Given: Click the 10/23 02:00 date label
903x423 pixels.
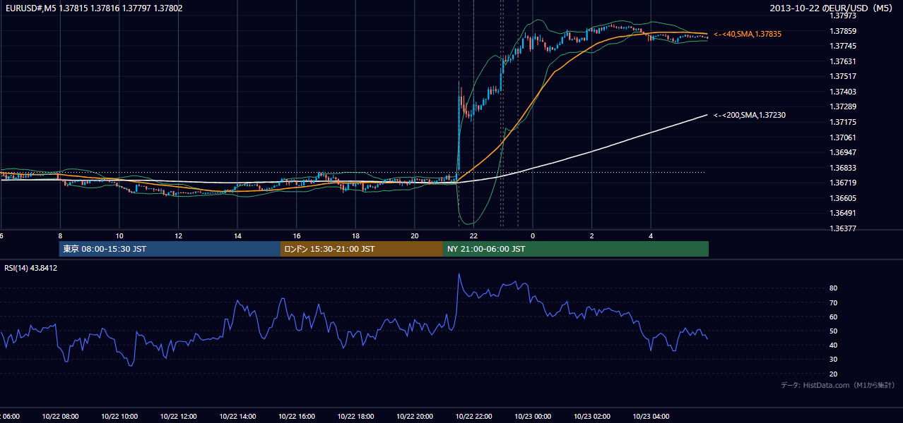Looking at the screenshot, I should click(592, 416).
